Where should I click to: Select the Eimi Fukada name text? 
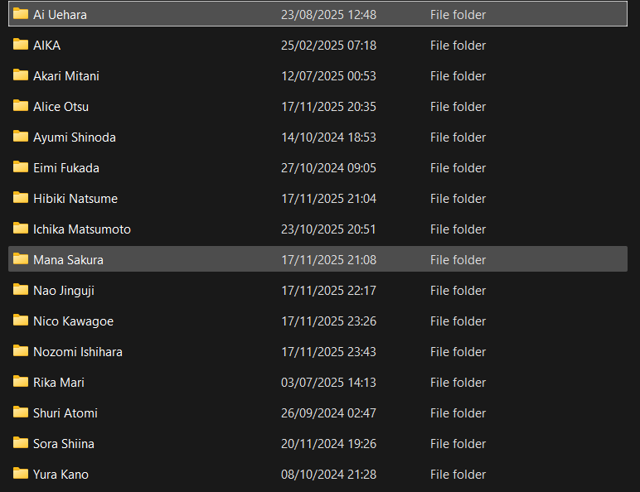(x=66, y=167)
